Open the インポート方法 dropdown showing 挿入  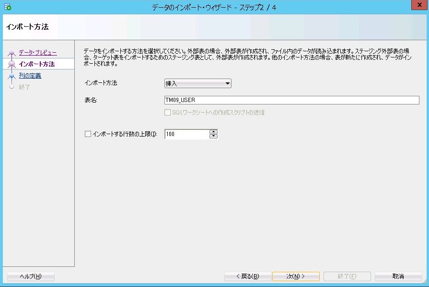[x=197, y=83]
